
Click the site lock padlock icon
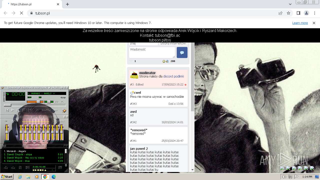(31, 13)
